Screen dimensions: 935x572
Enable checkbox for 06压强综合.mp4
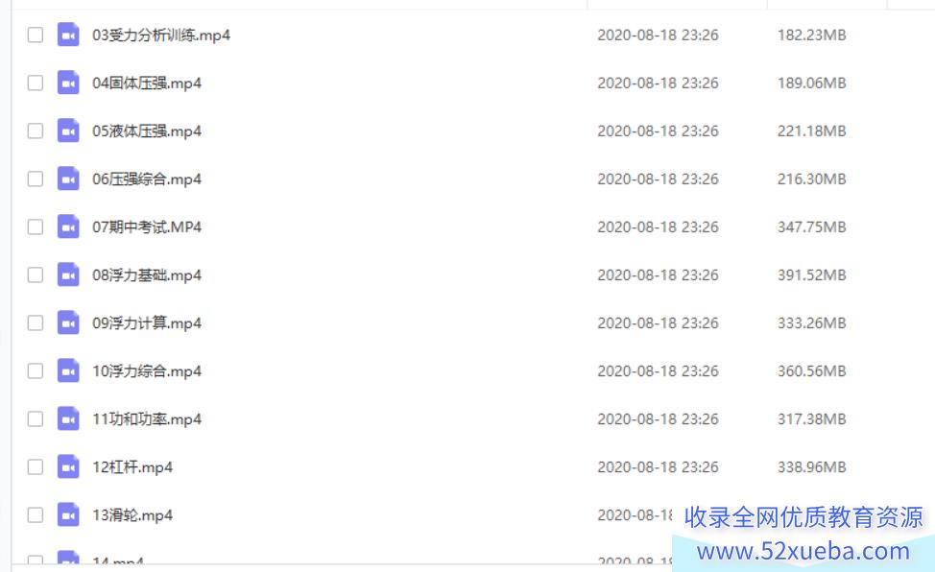36,179
